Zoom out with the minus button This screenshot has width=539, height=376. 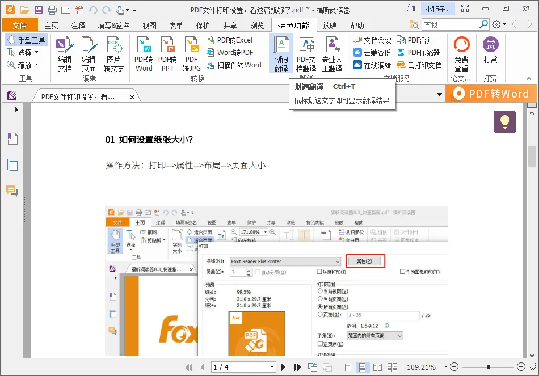(x=454, y=367)
